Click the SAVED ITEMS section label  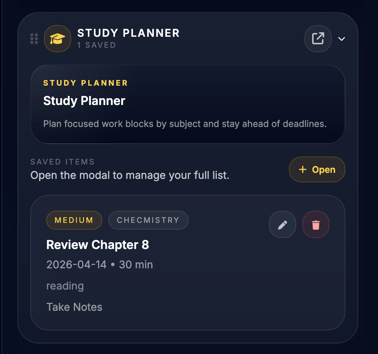62,161
